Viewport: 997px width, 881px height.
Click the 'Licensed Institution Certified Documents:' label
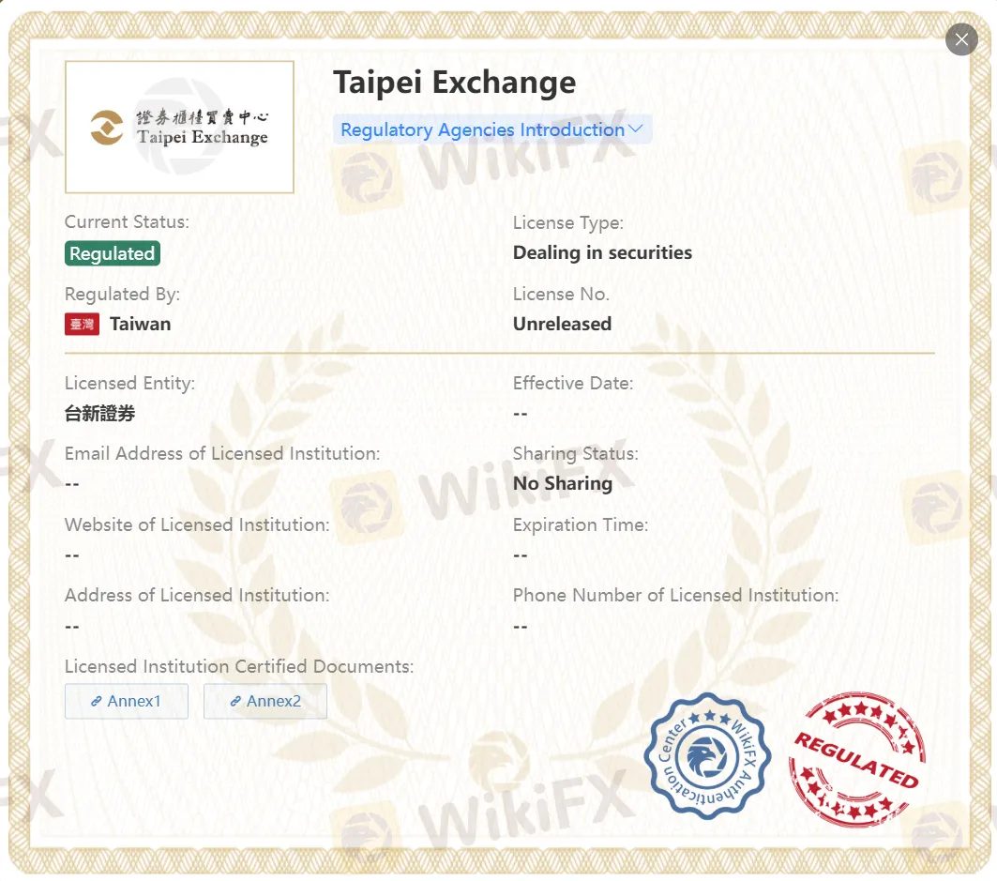click(x=239, y=666)
